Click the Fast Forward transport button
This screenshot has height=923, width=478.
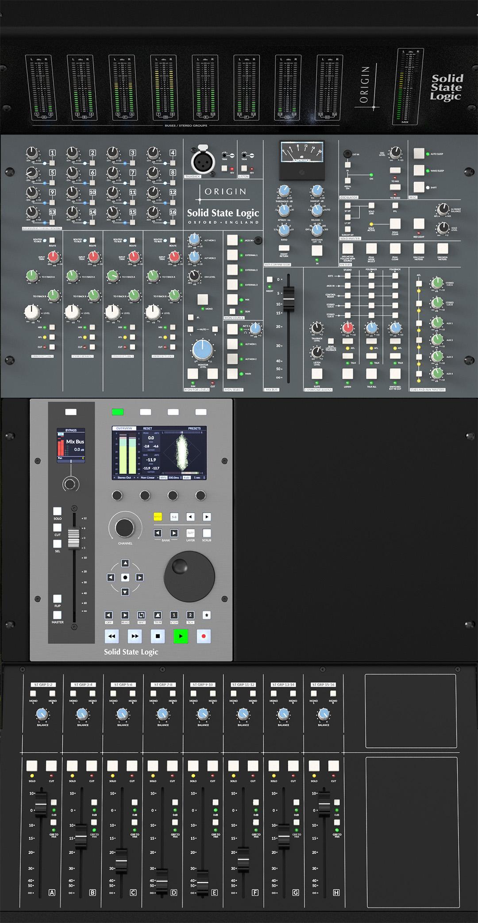coord(135,636)
